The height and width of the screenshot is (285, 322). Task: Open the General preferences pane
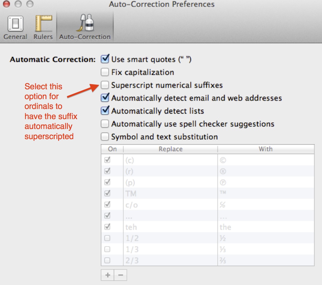pos(15,28)
